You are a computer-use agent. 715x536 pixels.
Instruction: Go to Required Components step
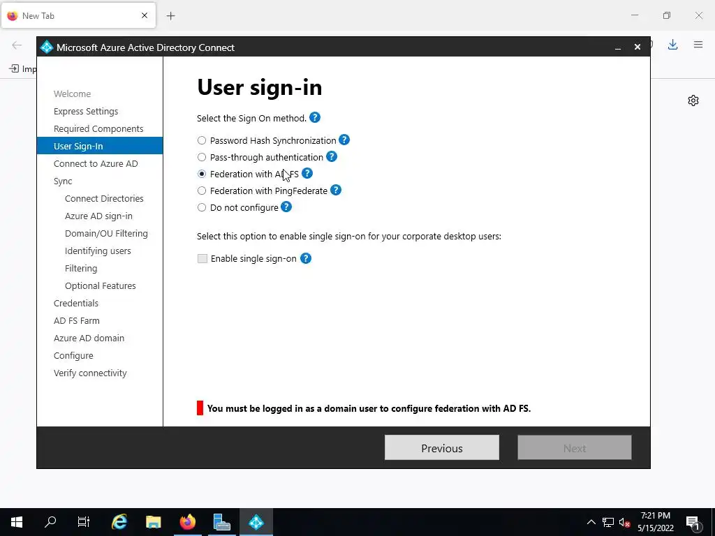[98, 128]
